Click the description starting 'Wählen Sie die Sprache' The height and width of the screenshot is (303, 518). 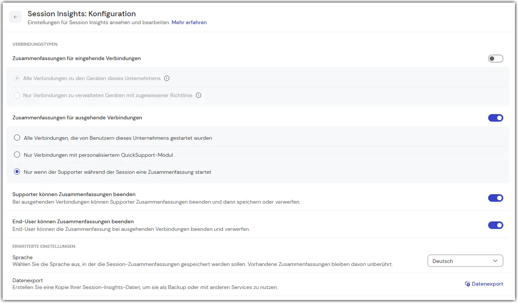pos(203,264)
